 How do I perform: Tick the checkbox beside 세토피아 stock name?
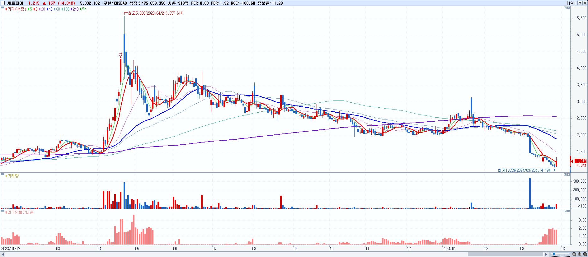point(3,3)
